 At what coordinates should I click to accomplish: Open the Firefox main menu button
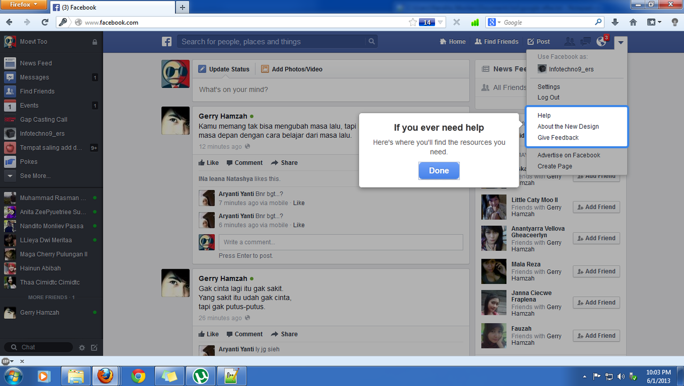[25, 5]
